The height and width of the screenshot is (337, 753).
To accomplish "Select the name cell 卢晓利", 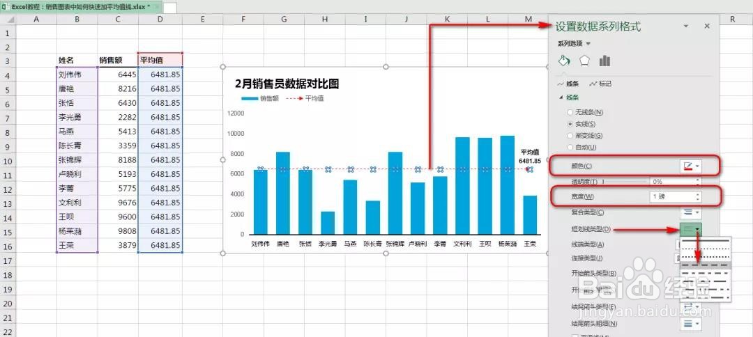I will click(77, 174).
